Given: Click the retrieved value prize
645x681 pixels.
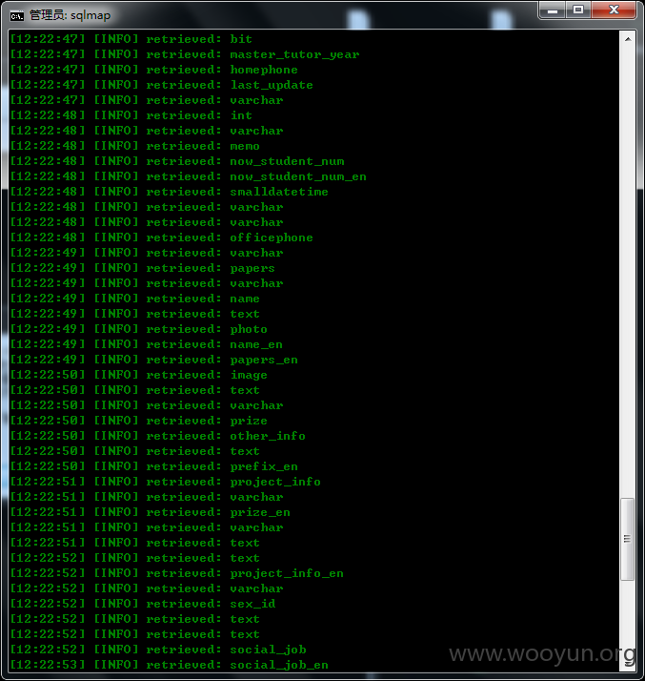Looking at the screenshot, I should [249, 421].
